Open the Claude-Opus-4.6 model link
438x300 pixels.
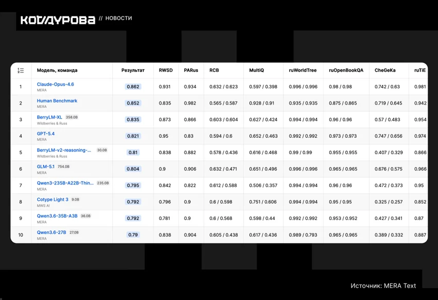tap(55, 85)
